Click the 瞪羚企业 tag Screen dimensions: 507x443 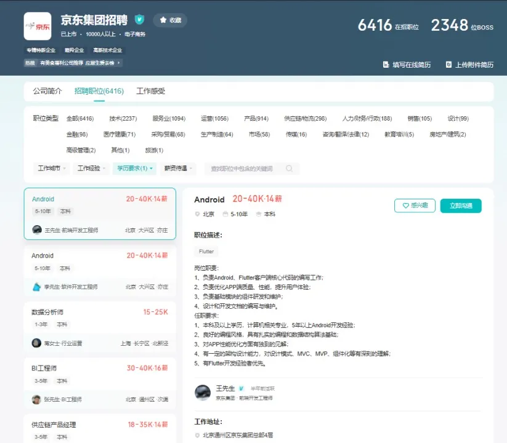point(75,50)
